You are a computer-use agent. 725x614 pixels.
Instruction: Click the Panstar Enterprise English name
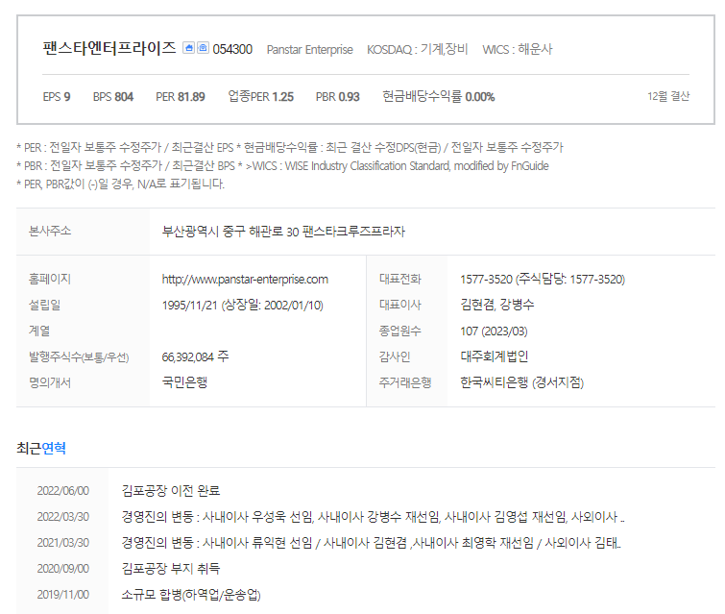(x=310, y=50)
